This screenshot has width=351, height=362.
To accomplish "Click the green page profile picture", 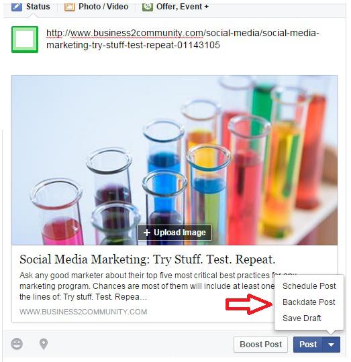I will 25,40.
